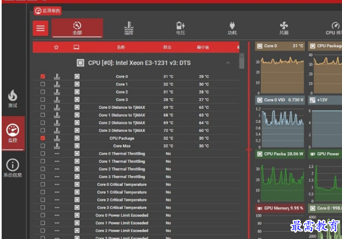Select the Core 0 VID graph panel
Viewport: 342px width, 239px height.
pyautogui.click(x=280, y=122)
